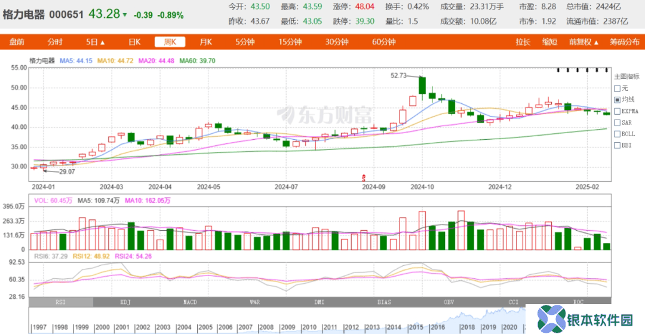645x334 pixels.
Task: Show the 15分钟 interval chart
Action: pyautogui.click(x=290, y=42)
